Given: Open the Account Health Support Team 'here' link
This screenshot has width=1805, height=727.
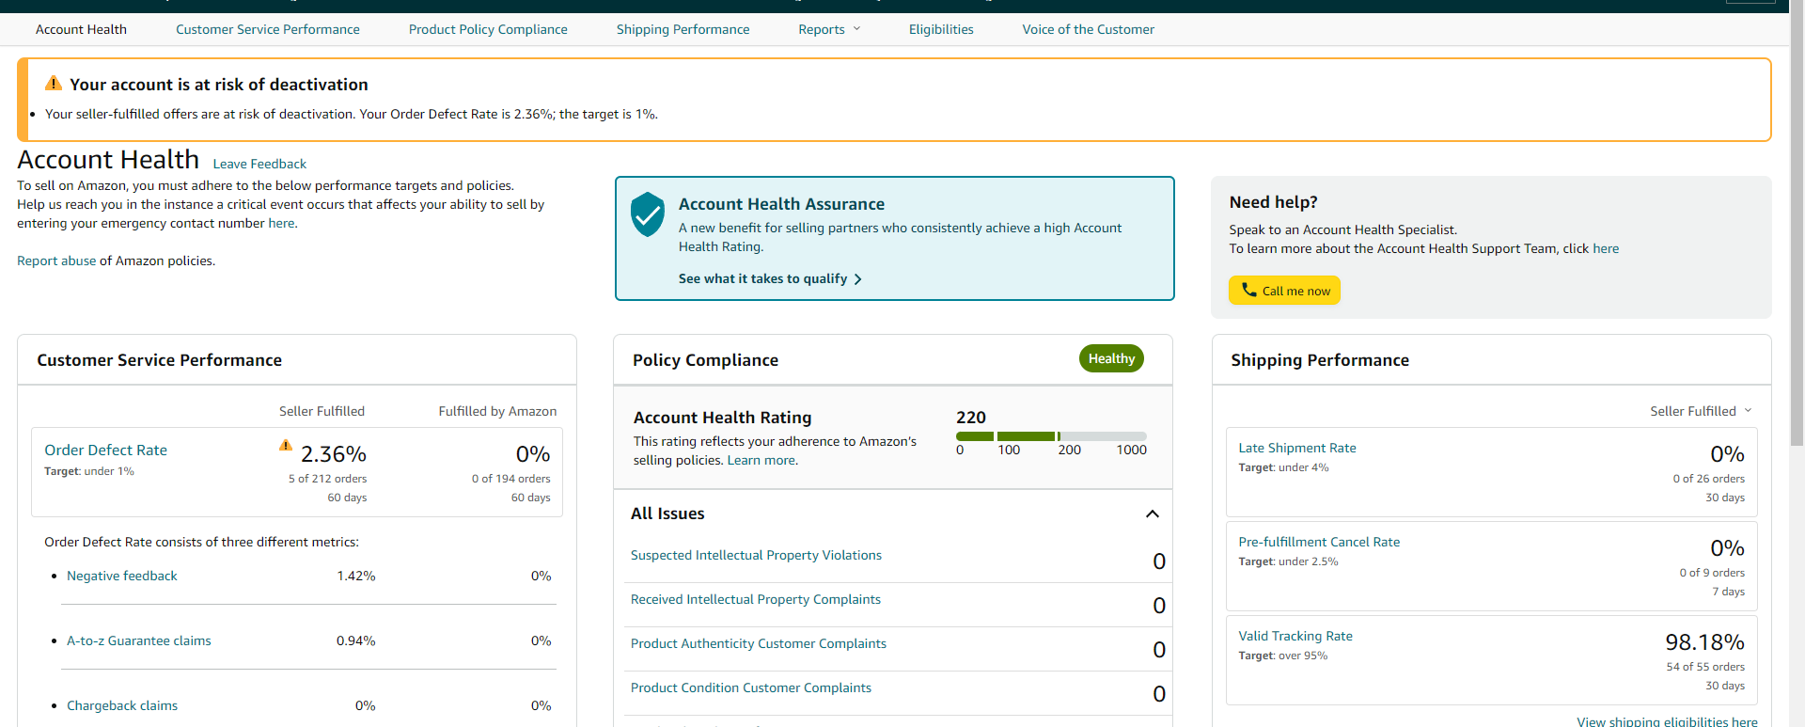Looking at the screenshot, I should point(1606,248).
